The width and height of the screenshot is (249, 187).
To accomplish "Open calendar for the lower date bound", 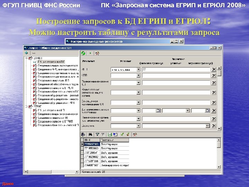I will 158,110.
